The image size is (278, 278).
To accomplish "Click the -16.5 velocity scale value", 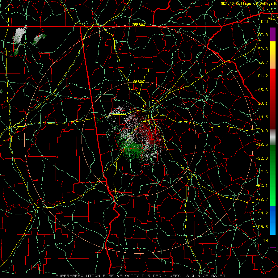I will coord(262,145).
